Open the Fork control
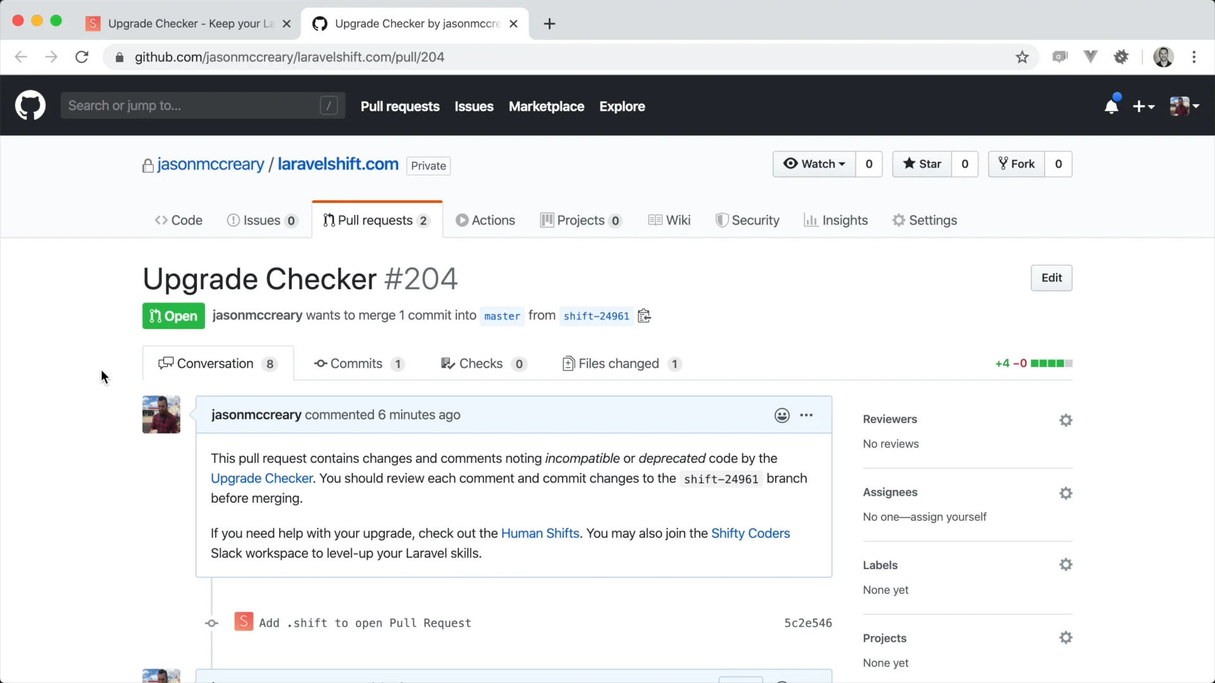Viewport: 1215px width, 683px height. (x=1016, y=164)
